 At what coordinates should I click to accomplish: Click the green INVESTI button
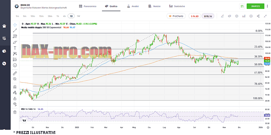[x=255, y=6]
